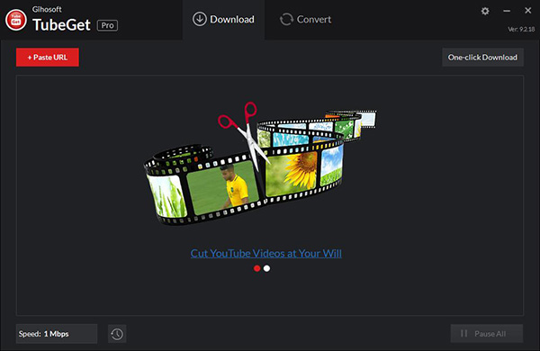Click the red Paste URL button
The height and width of the screenshot is (351, 540).
coord(48,58)
